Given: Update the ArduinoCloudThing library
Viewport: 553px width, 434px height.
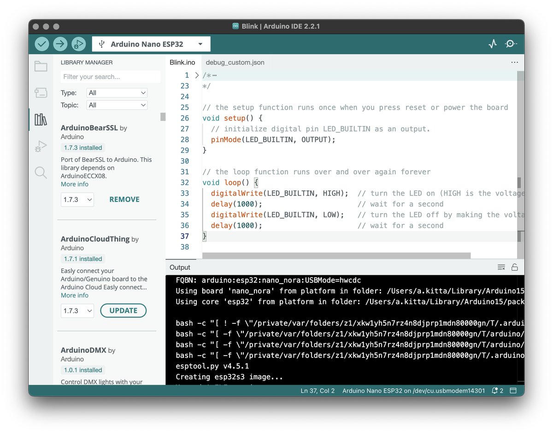Looking at the screenshot, I should pyautogui.click(x=123, y=310).
